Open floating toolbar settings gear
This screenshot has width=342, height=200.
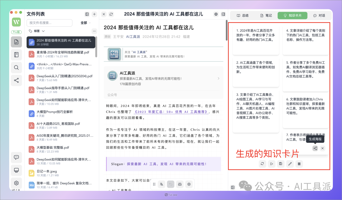point(189,184)
